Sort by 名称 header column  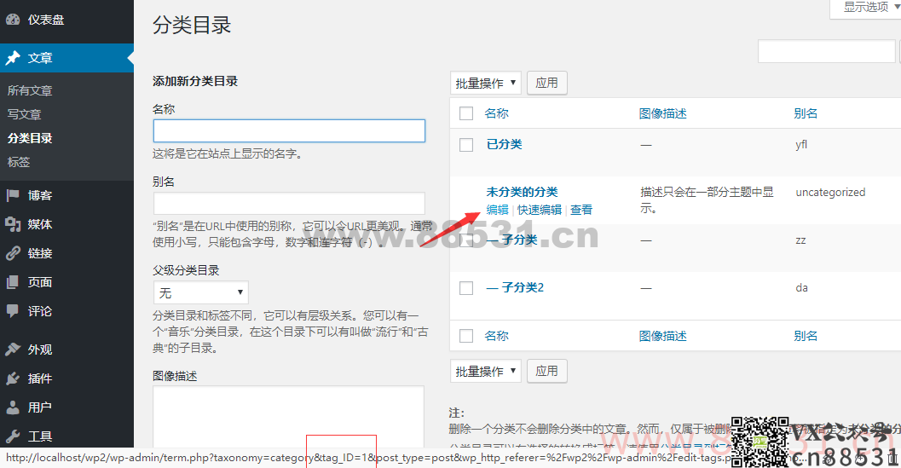496,113
